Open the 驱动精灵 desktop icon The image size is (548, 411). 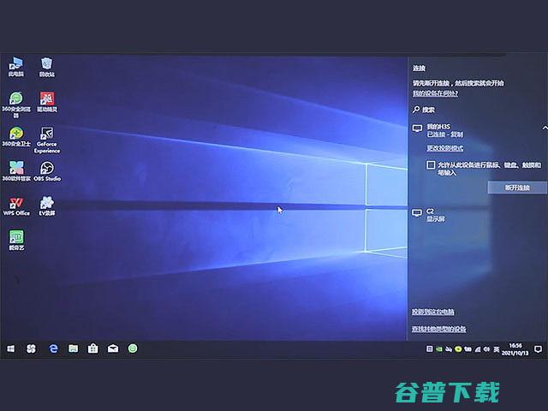coord(47,99)
